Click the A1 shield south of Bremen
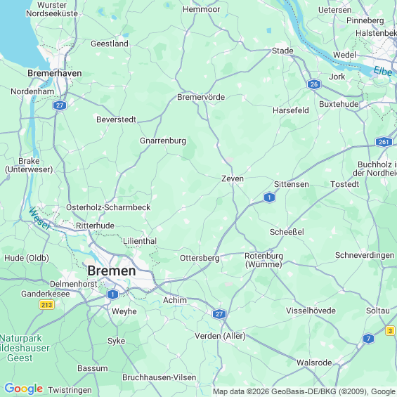This screenshot has height=397, width=397. [x=112, y=294]
